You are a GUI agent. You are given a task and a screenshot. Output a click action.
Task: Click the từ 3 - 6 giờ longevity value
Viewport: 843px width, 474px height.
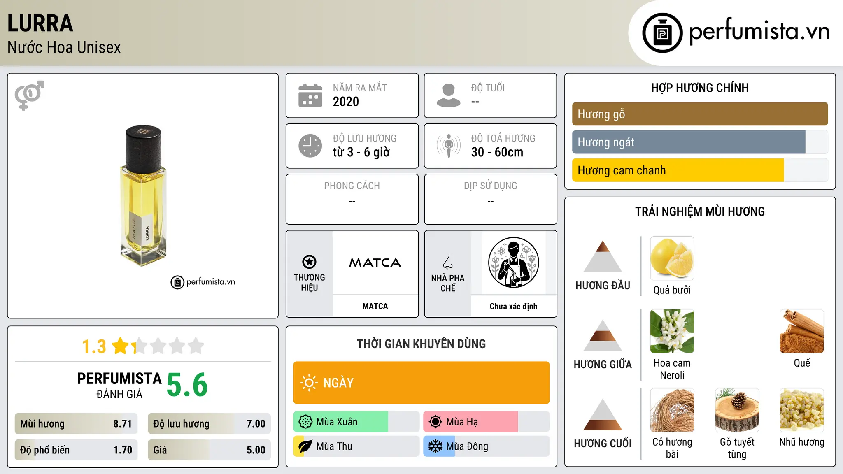tap(361, 152)
